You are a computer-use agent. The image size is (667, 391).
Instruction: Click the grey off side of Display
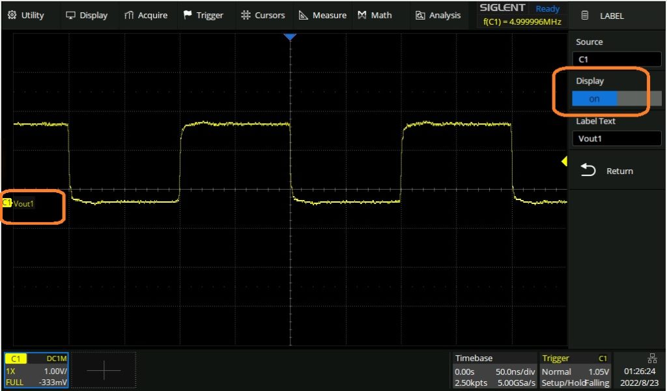[x=639, y=99]
